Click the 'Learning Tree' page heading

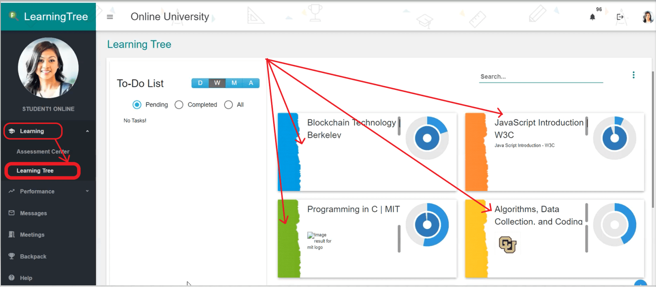(139, 44)
